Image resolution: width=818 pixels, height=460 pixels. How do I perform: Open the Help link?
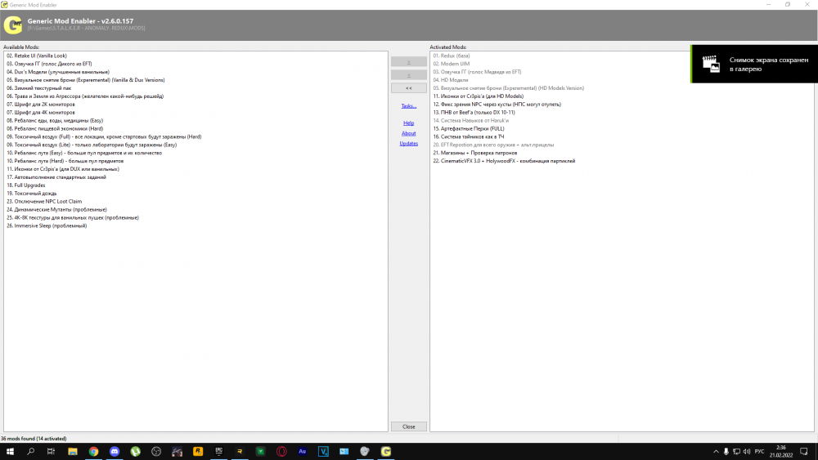coord(408,123)
